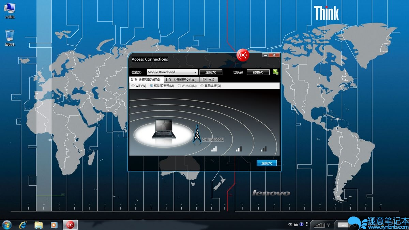The image size is (409, 230).
Task: Select the 其他连接(O) radio button
Action: [x=202, y=86]
